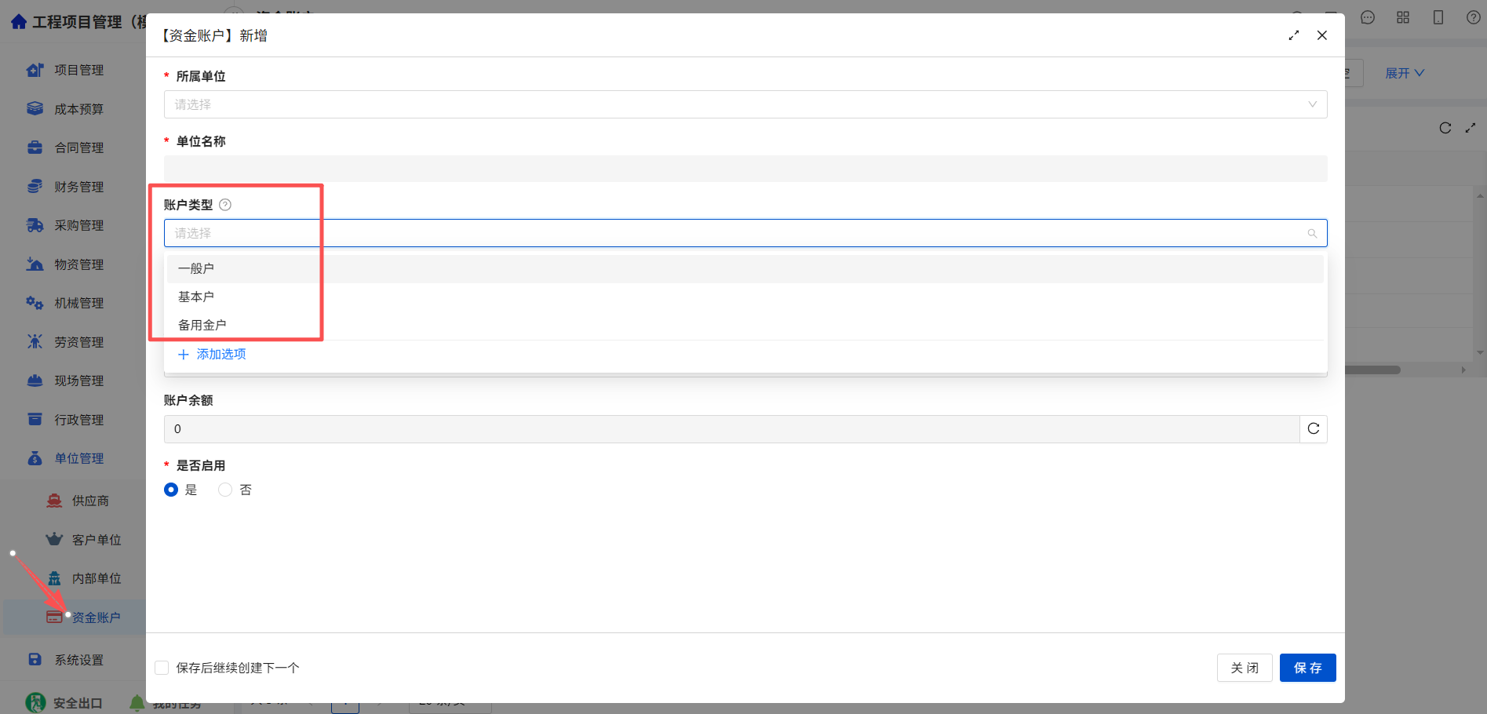Open the chat message icon in header
The height and width of the screenshot is (714, 1487).
(1368, 17)
